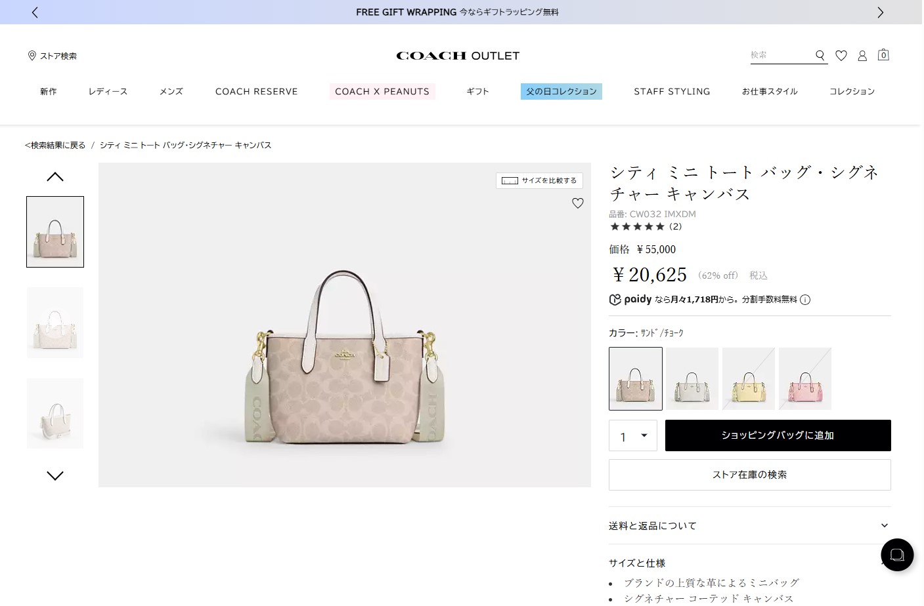
Task: Open the COACH X PEANUTS menu
Action: 382,91
